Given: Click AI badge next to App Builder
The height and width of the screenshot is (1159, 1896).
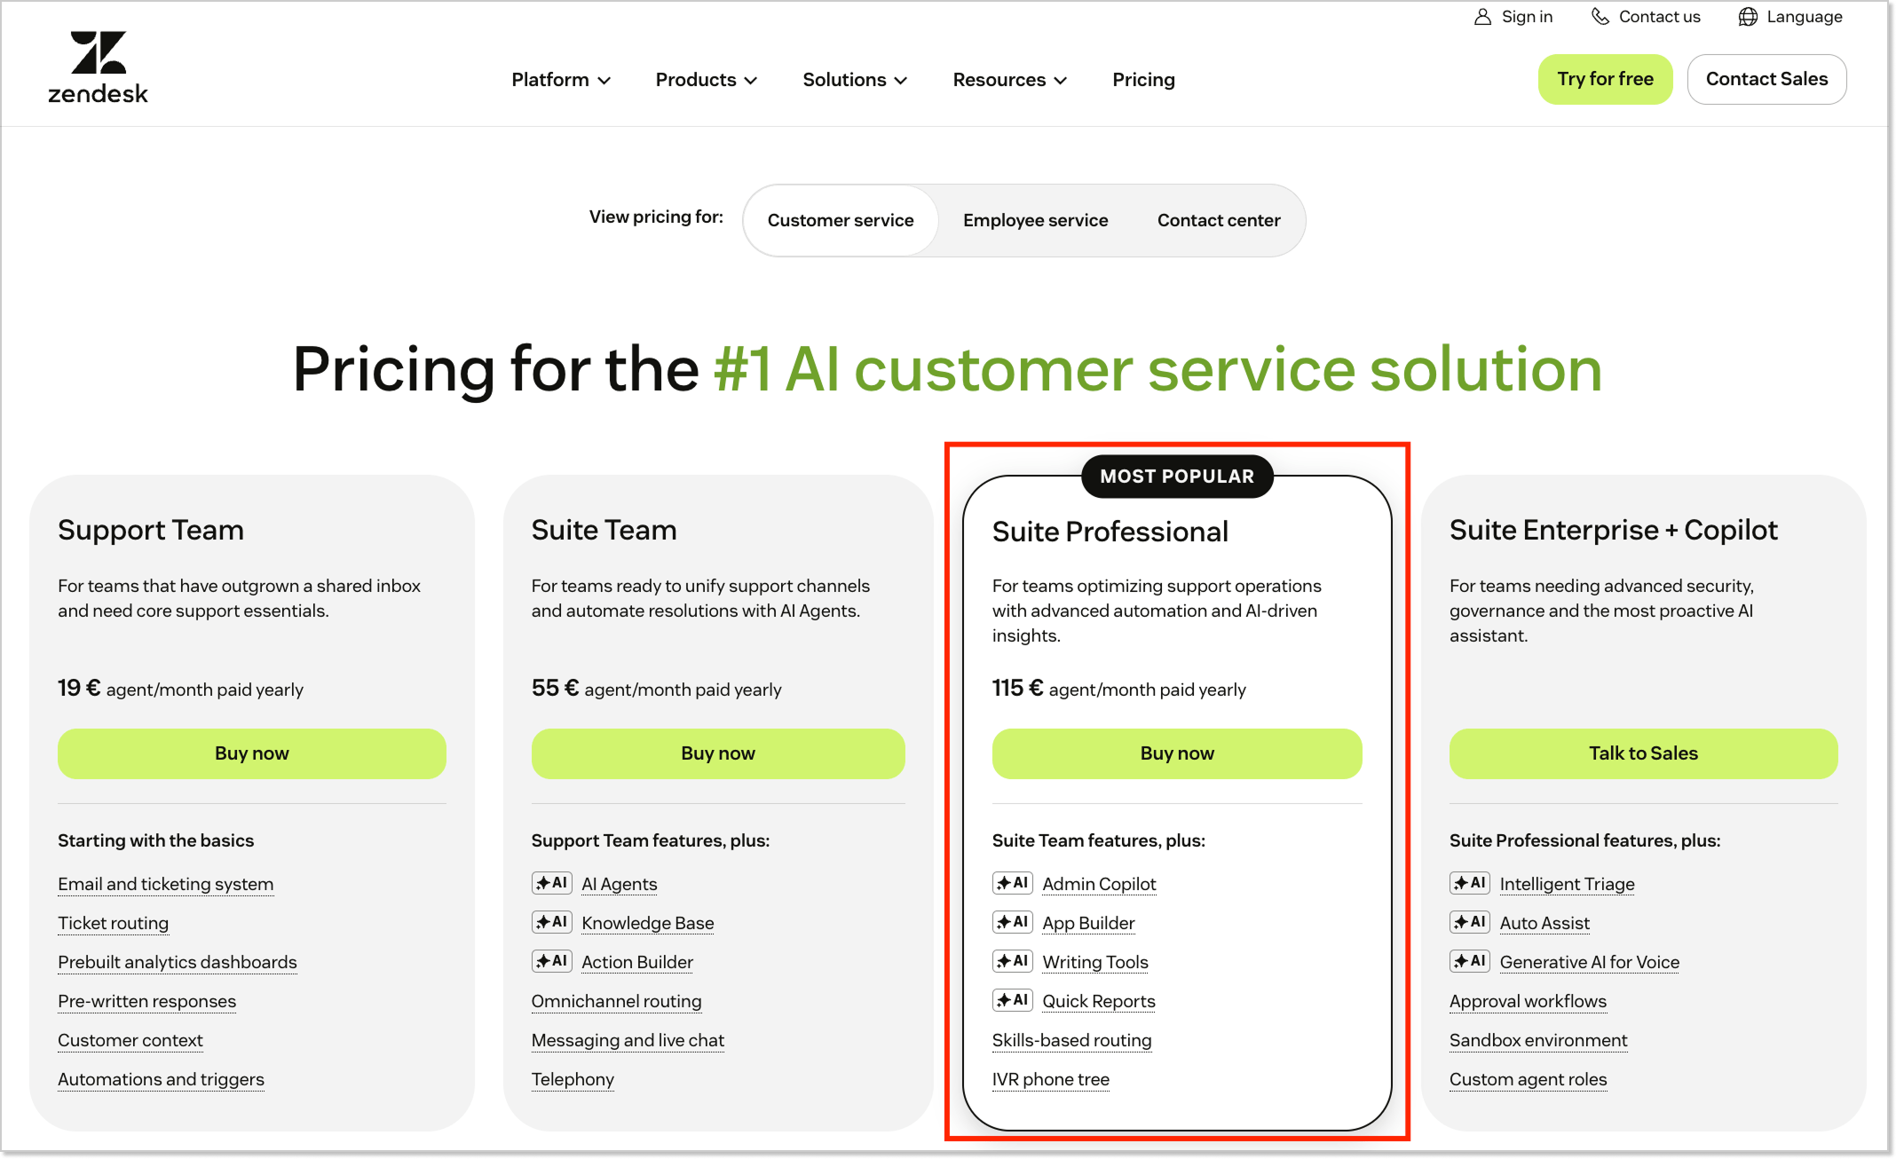Looking at the screenshot, I should click(1012, 922).
